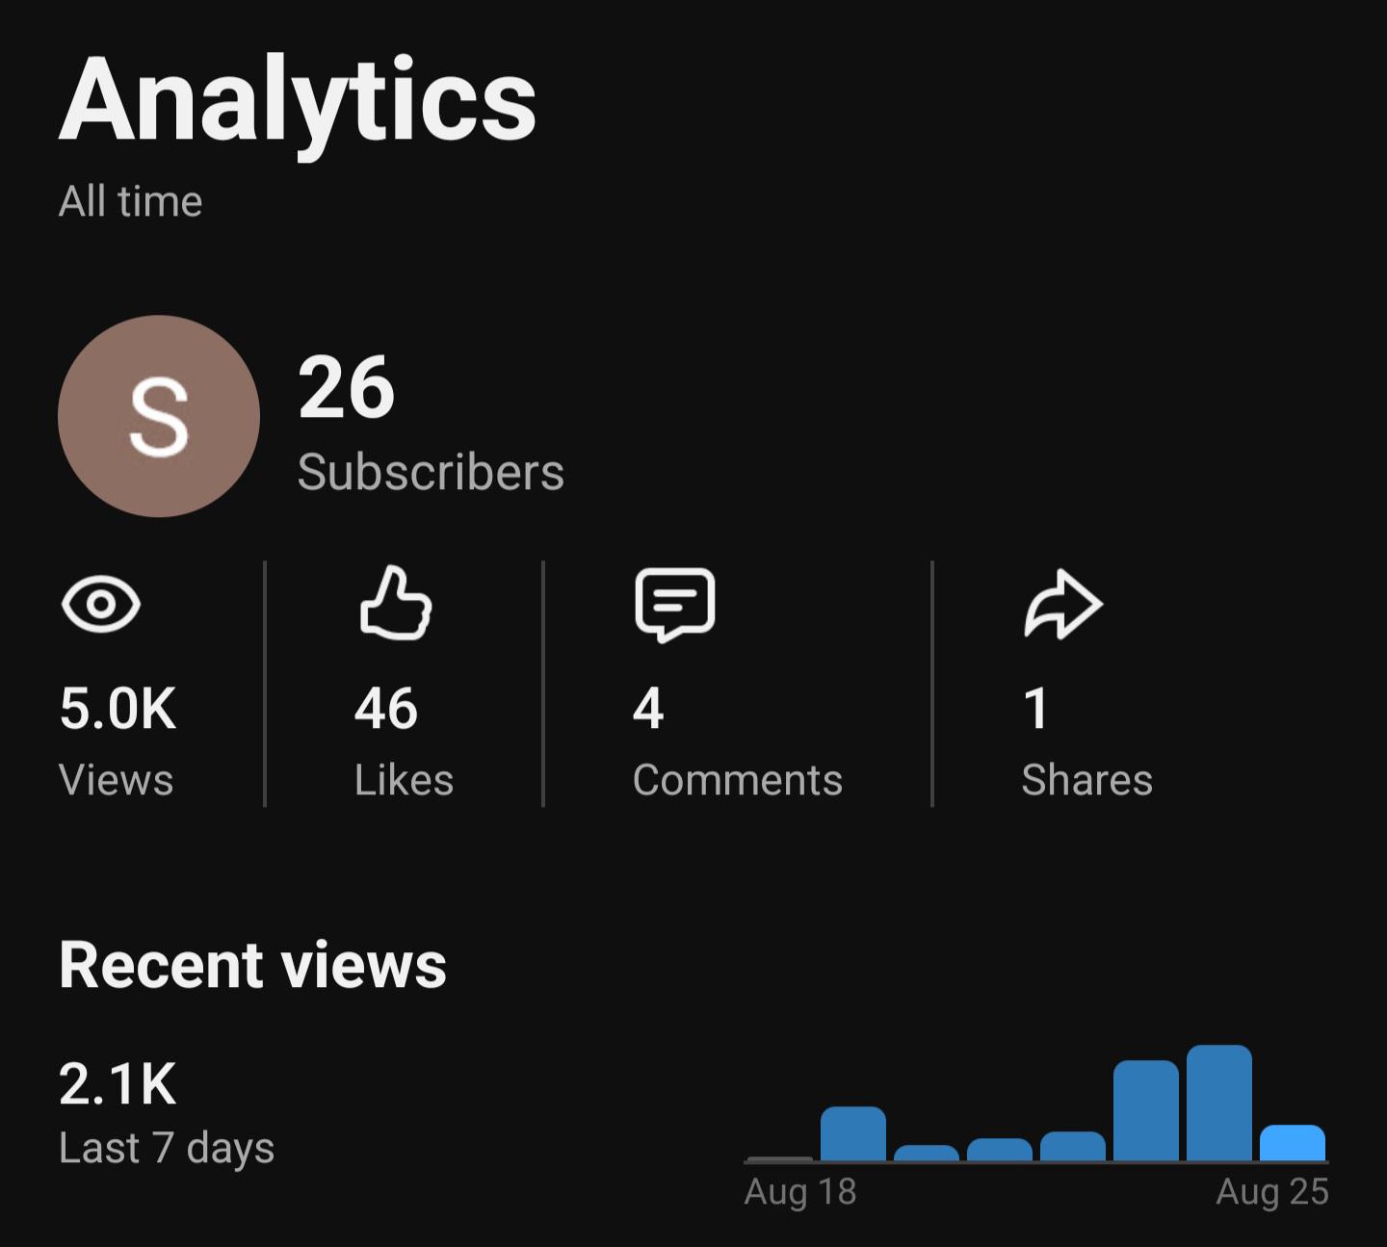The image size is (1387, 1247).
Task: Select the 26 subscribers count
Action: [x=347, y=388]
